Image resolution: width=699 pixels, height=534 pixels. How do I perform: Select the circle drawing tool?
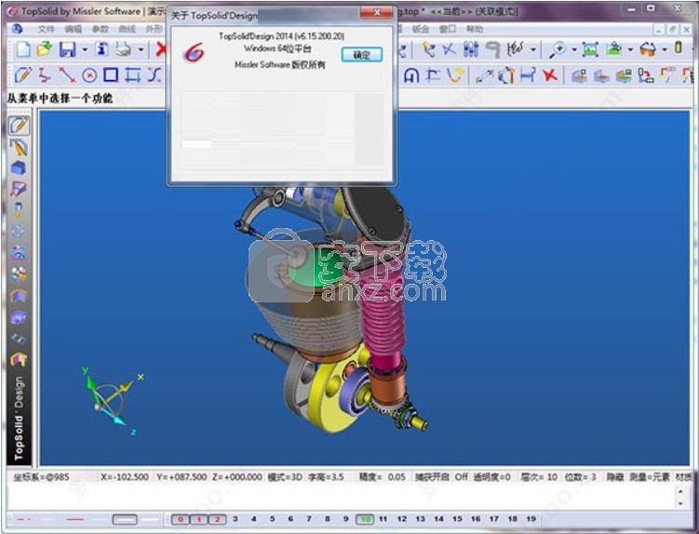89,75
